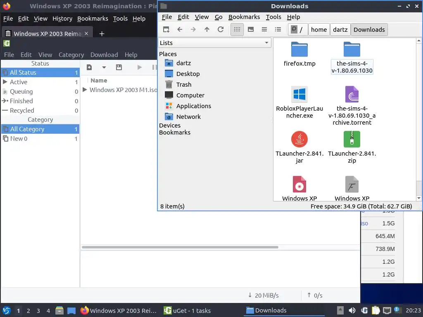Image resolution: width=423 pixels, height=317 pixels.
Task: Create a new download in uGet
Action: [89, 67]
